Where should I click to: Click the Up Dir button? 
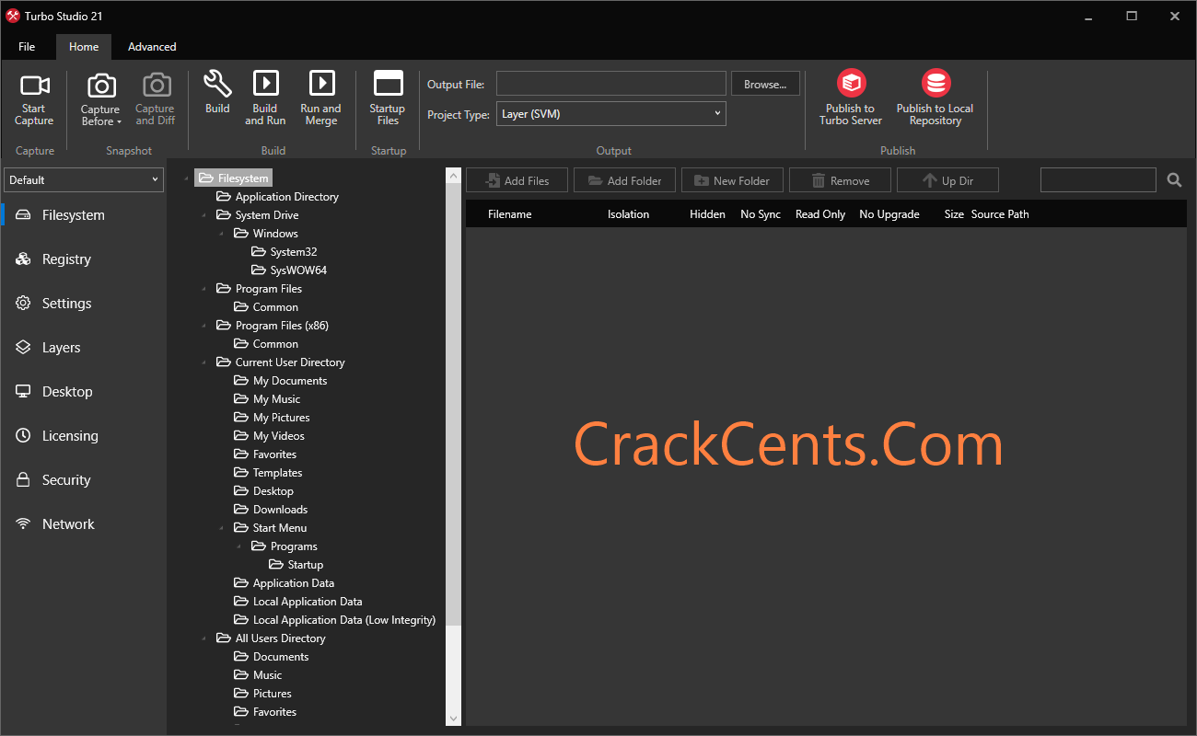(947, 180)
